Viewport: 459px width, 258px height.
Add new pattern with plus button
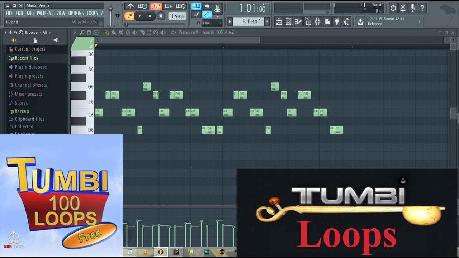[267, 21]
